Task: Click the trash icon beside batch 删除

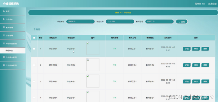Action: pyautogui.click(x=34, y=30)
